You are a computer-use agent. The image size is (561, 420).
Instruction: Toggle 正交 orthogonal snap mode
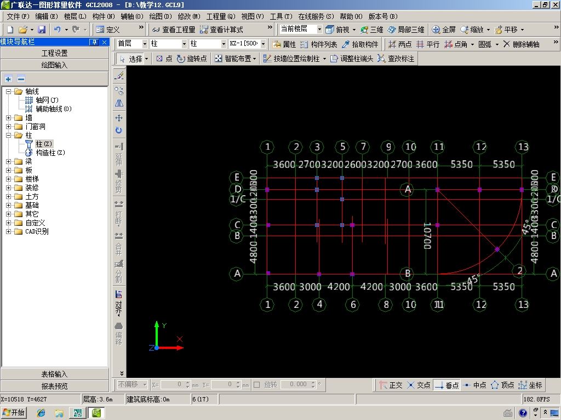(x=391, y=385)
